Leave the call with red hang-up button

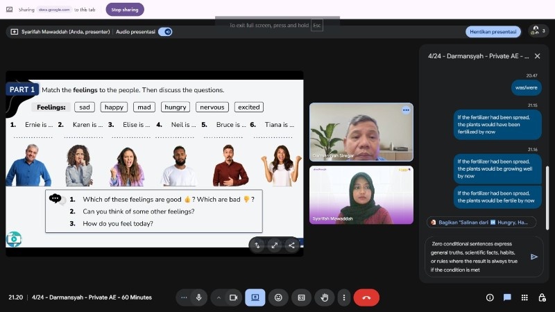[366, 297]
